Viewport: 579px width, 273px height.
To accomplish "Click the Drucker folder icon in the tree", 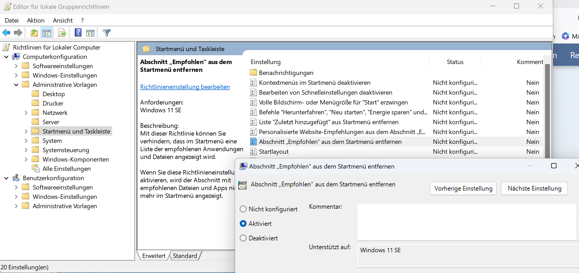I will (35, 103).
